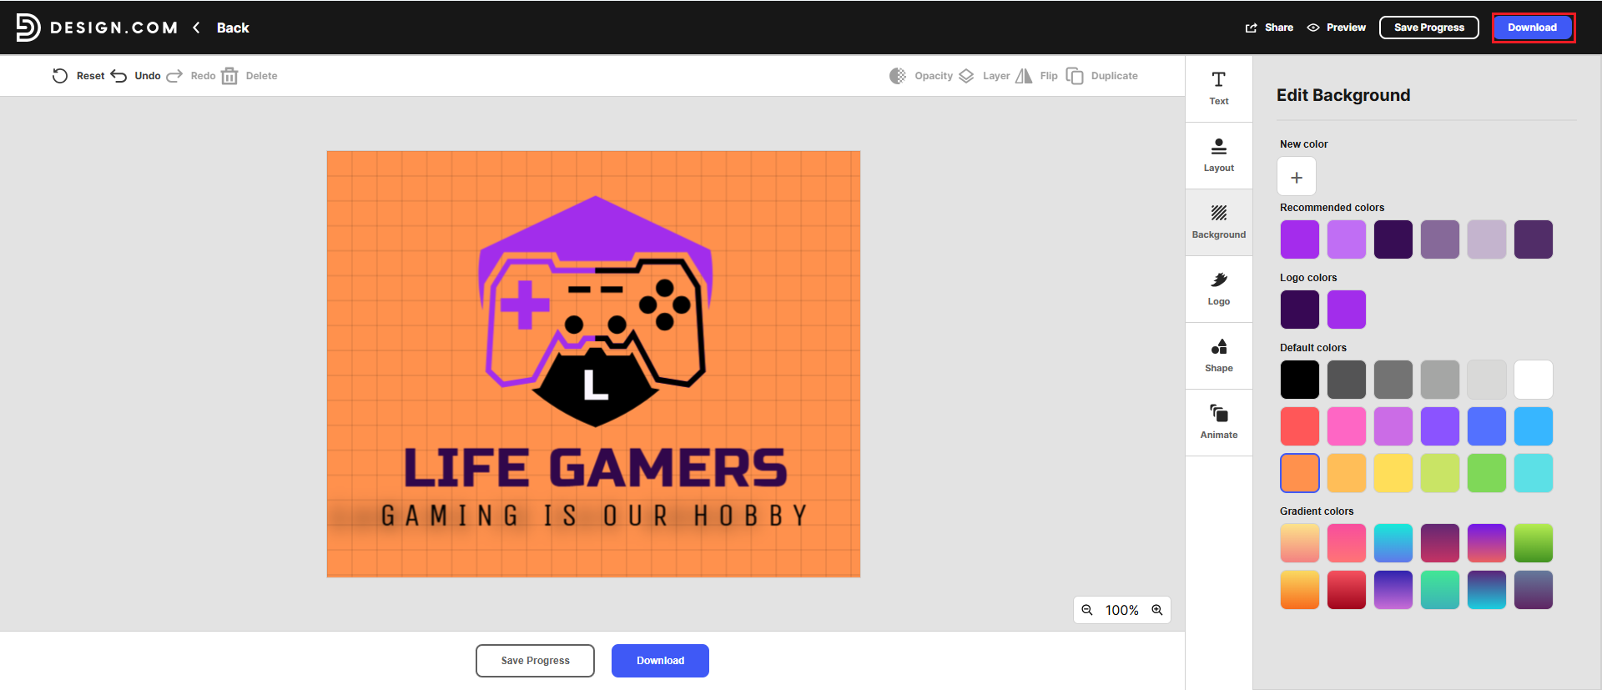This screenshot has width=1602, height=690.
Task: Add a new color with plus button
Action: click(1297, 177)
